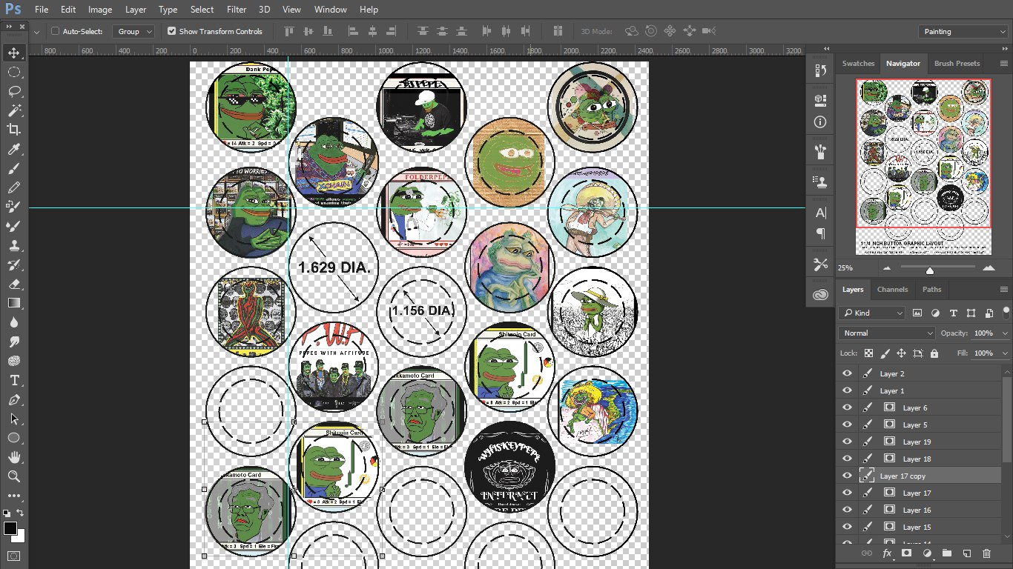This screenshot has width=1013, height=569.
Task: Open the Layers panel options menu
Action: [x=1004, y=290]
